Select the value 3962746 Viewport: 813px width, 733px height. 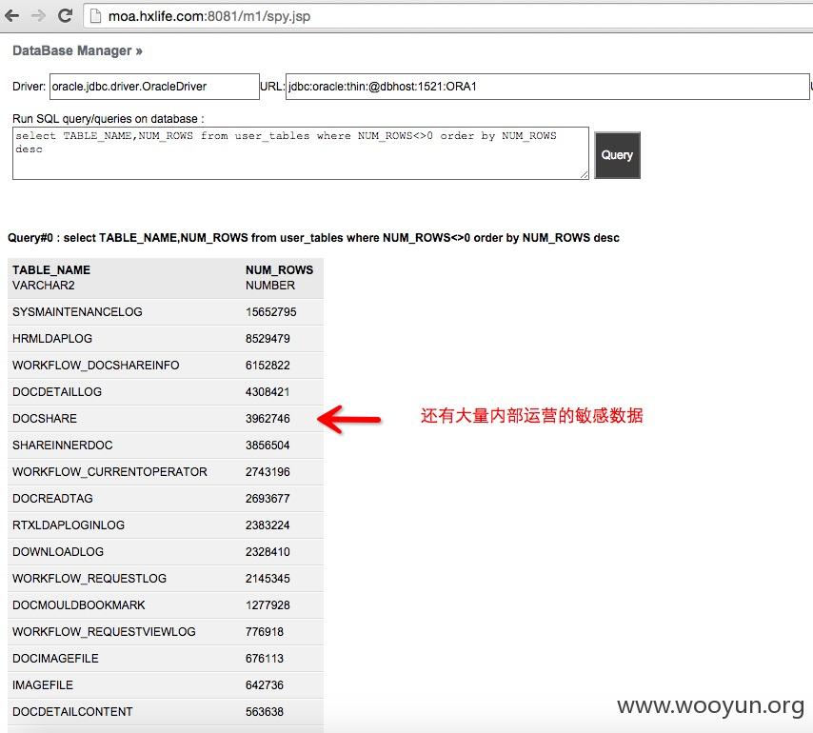(x=268, y=419)
